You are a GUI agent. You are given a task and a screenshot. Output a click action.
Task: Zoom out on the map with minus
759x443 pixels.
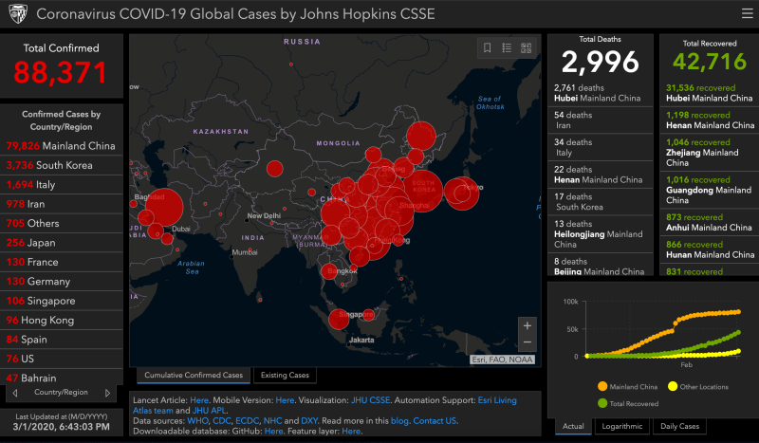[528, 342]
